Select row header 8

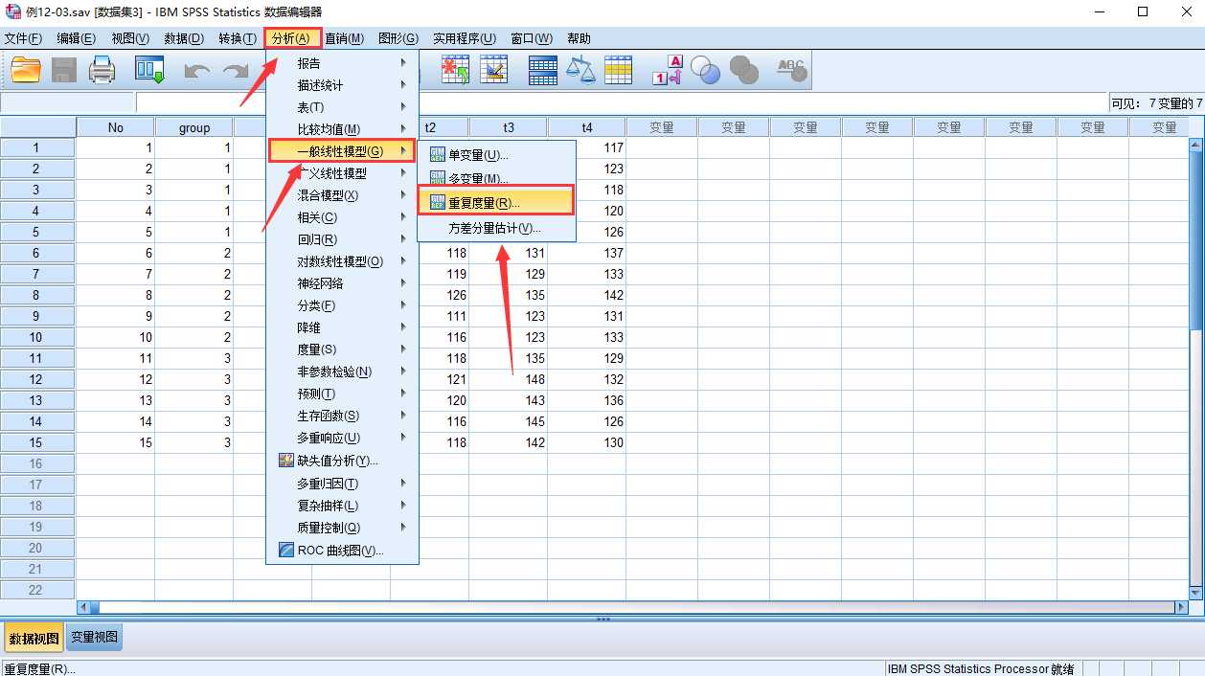tap(37, 295)
